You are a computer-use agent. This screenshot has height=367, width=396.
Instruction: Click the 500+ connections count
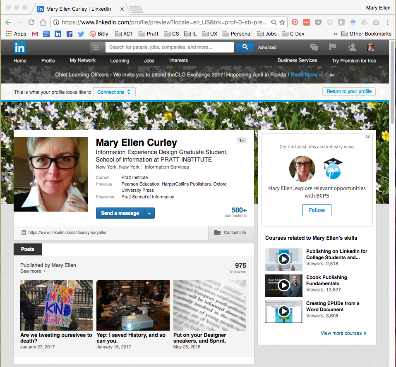pos(236,212)
